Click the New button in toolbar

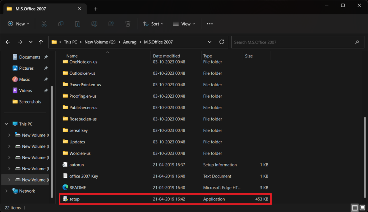17,24
